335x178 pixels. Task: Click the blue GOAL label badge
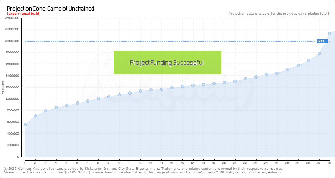pos(322,41)
